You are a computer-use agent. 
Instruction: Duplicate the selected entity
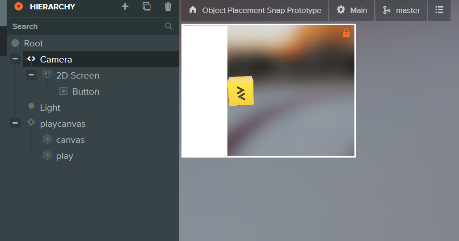[x=146, y=6]
